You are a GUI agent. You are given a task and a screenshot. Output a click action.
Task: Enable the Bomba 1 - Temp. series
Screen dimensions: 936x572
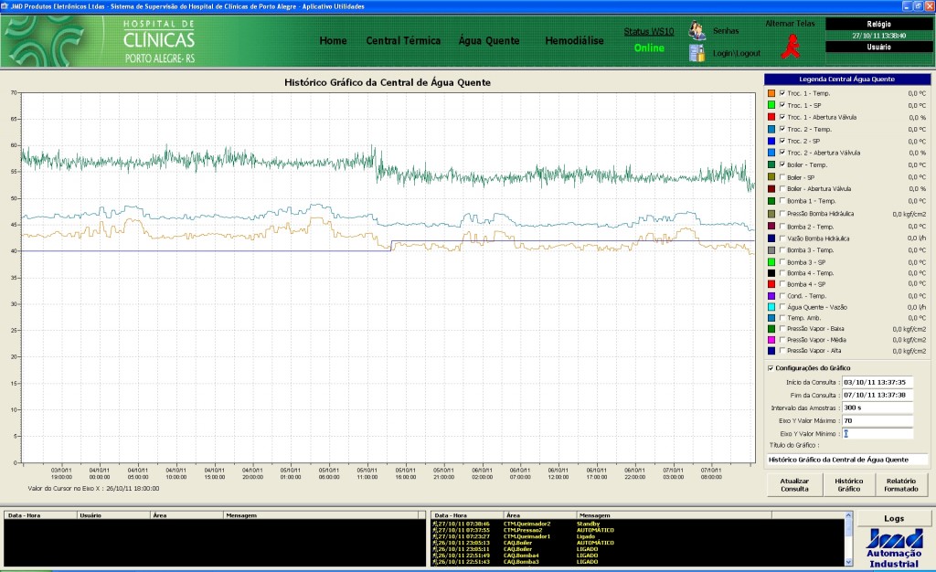tap(782, 201)
